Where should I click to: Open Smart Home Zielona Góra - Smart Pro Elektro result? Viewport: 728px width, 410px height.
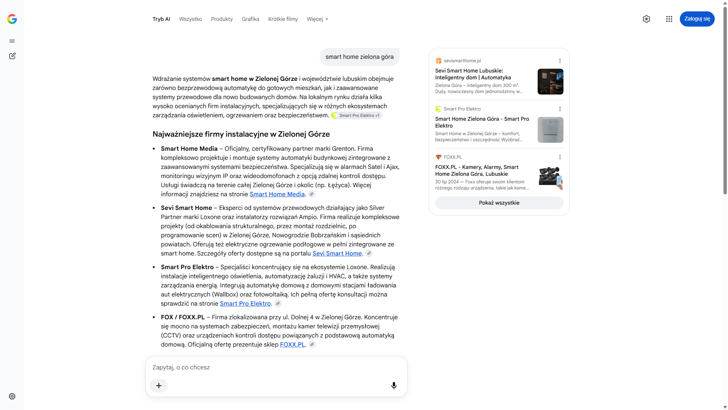pyautogui.click(x=482, y=122)
